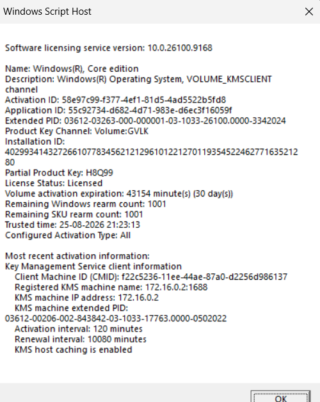Click the Trusted time timestamp line
Image resolution: width=320 pixels, height=402 pixels.
point(72,225)
